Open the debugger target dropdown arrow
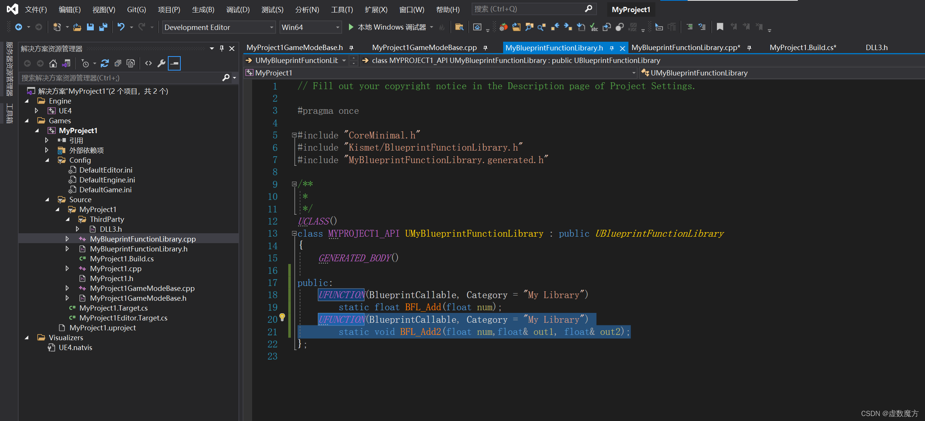This screenshot has width=925, height=421. pos(431,27)
